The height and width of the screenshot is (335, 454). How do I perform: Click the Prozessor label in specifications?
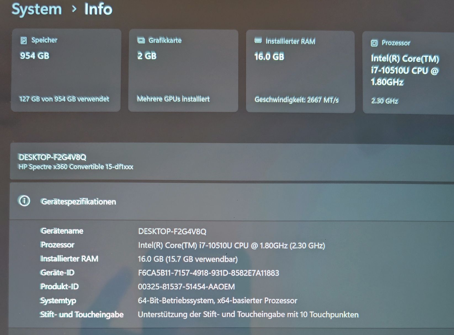point(57,245)
